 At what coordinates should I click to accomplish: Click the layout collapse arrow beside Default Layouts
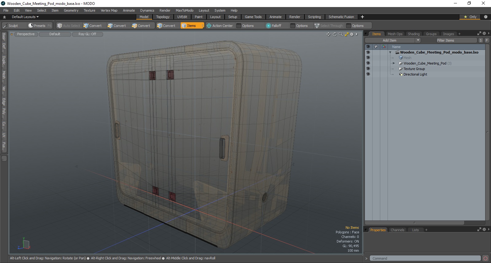click(4, 17)
